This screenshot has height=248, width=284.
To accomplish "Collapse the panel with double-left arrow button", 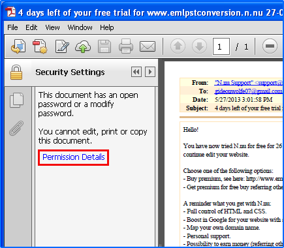I will tap(136, 72).
